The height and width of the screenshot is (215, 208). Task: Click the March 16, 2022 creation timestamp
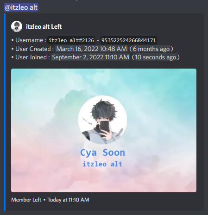coord(92,49)
